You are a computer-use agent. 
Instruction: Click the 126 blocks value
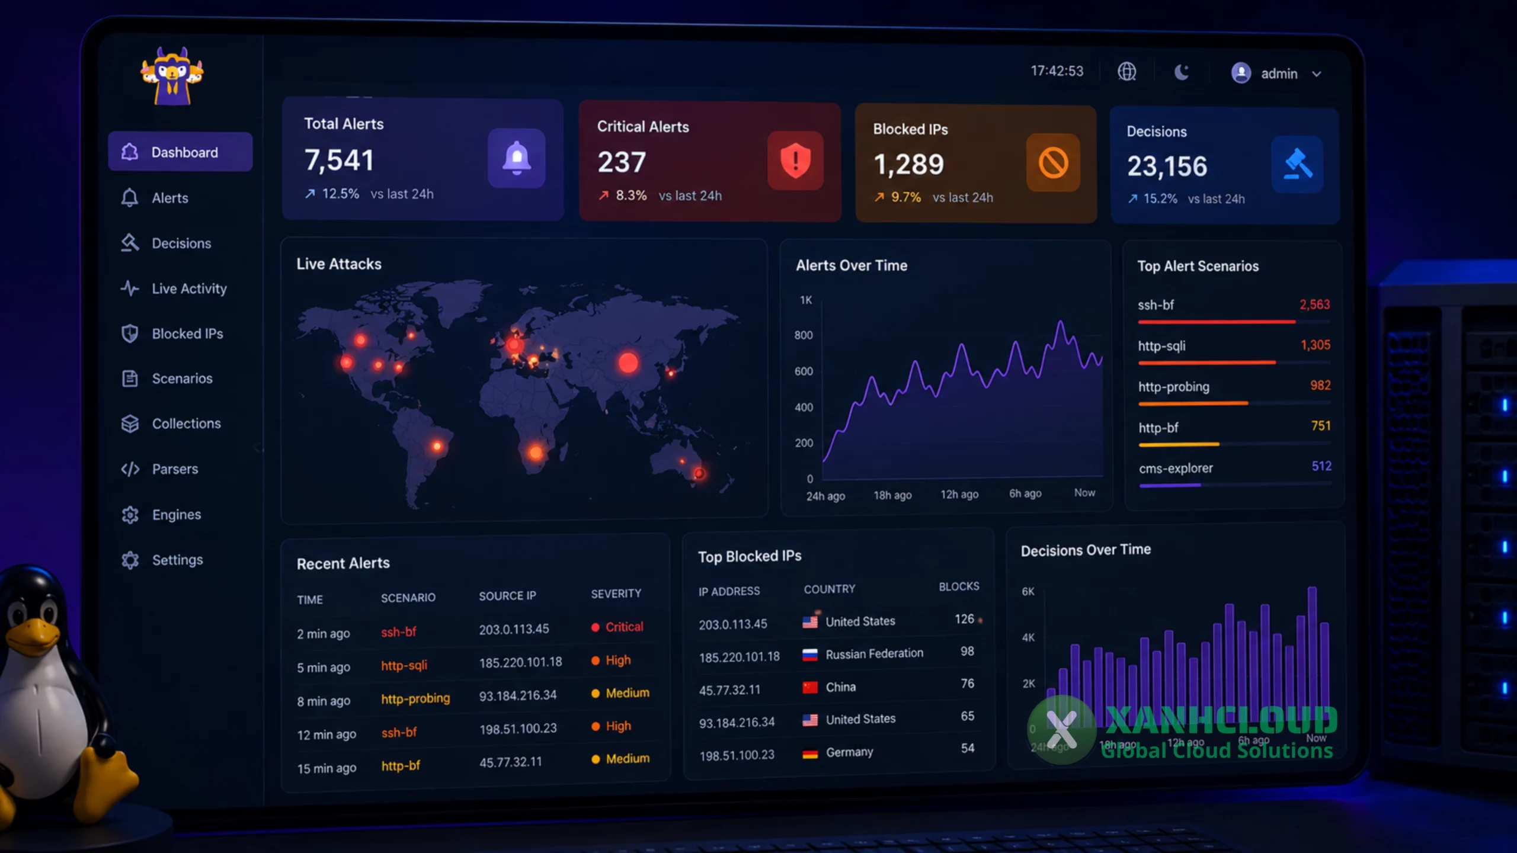pos(964,619)
